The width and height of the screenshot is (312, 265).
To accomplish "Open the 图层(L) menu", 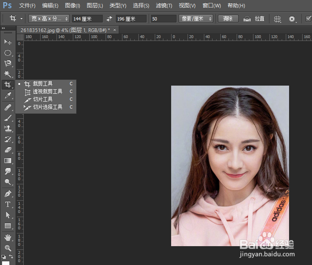I will [95, 6].
